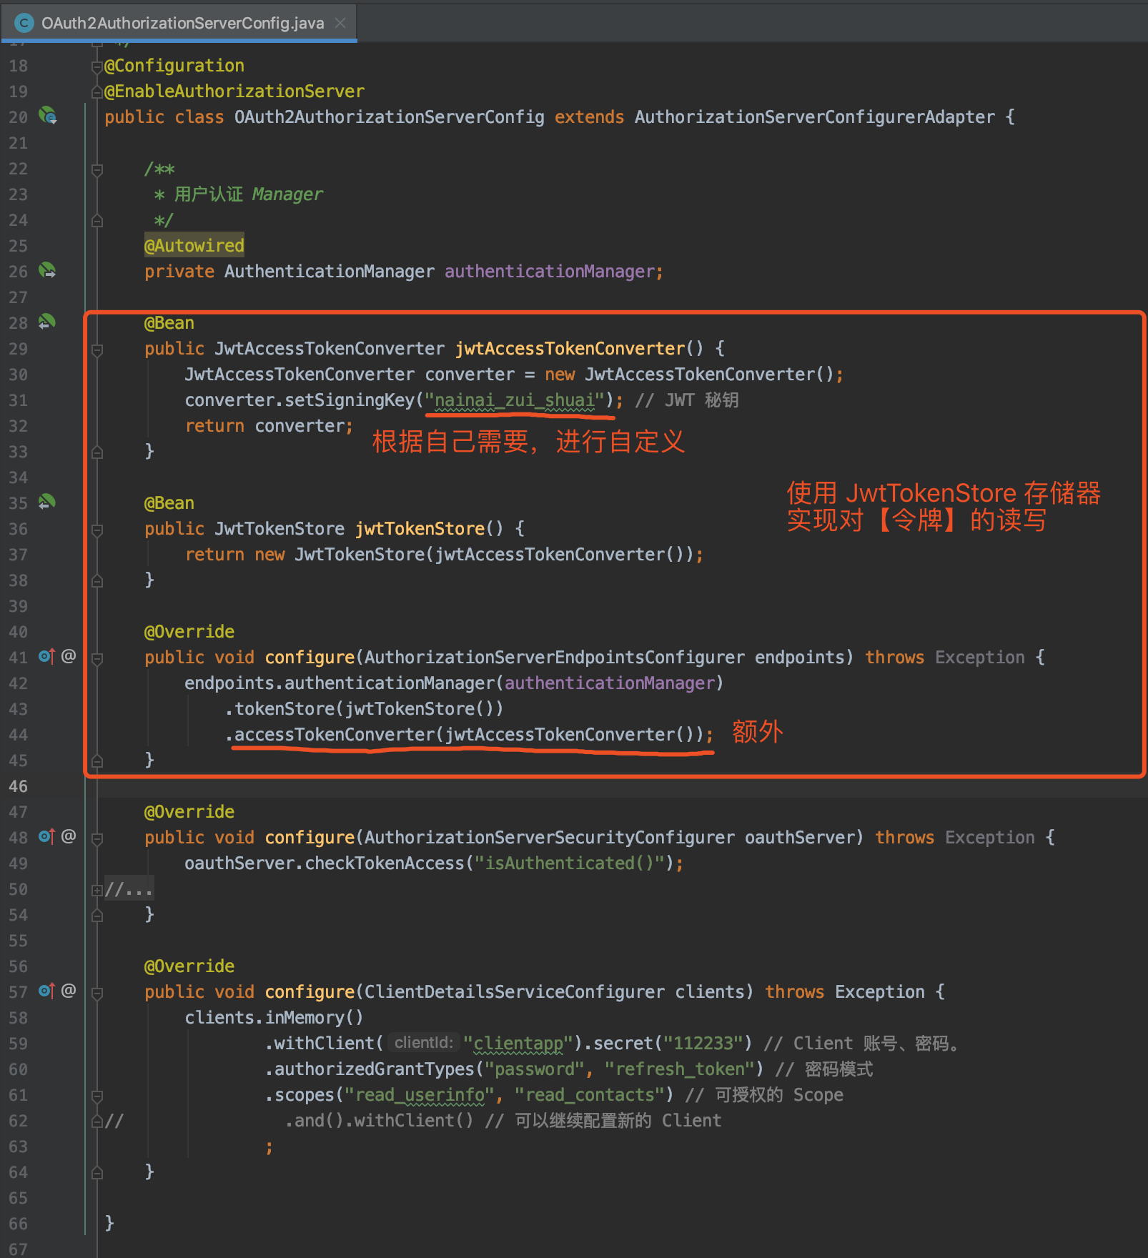Click the fold marker on line 61
This screenshot has width=1148, height=1258.
(x=97, y=1096)
